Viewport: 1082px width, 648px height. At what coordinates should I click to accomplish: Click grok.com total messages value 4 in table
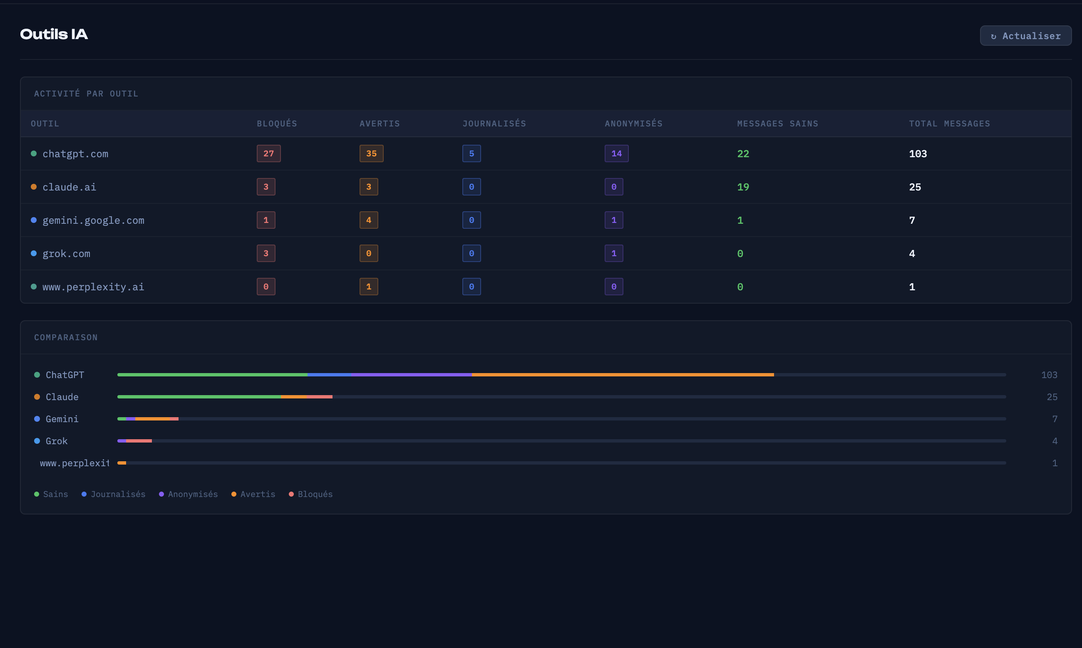tap(912, 254)
